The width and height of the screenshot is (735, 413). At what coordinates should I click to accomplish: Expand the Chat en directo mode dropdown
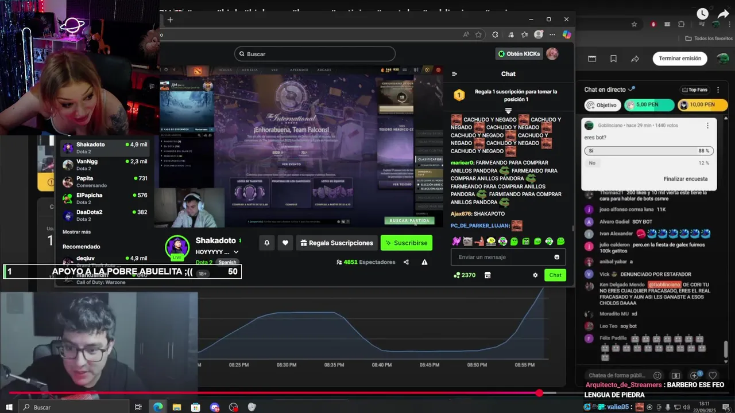coord(632,89)
